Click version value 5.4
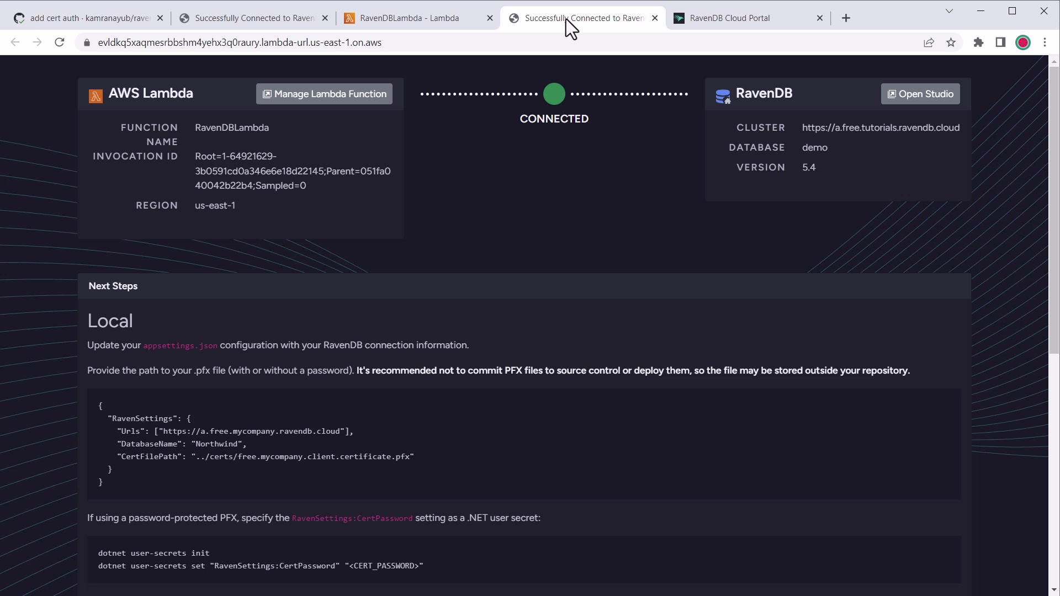 (808, 167)
